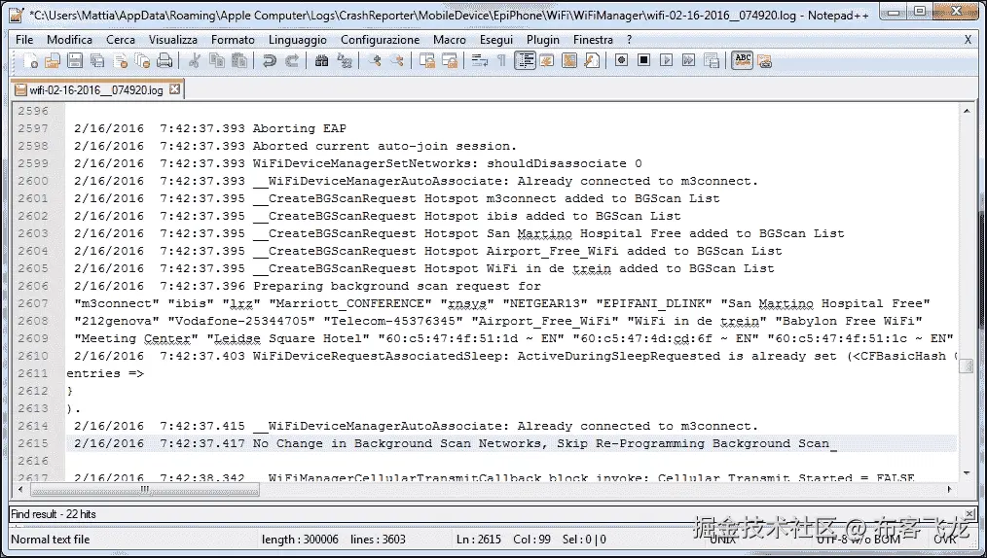This screenshot has width=987, height=558.
Task: Click the vertical scrollbar up arrow
Action: tap(967, 111)
